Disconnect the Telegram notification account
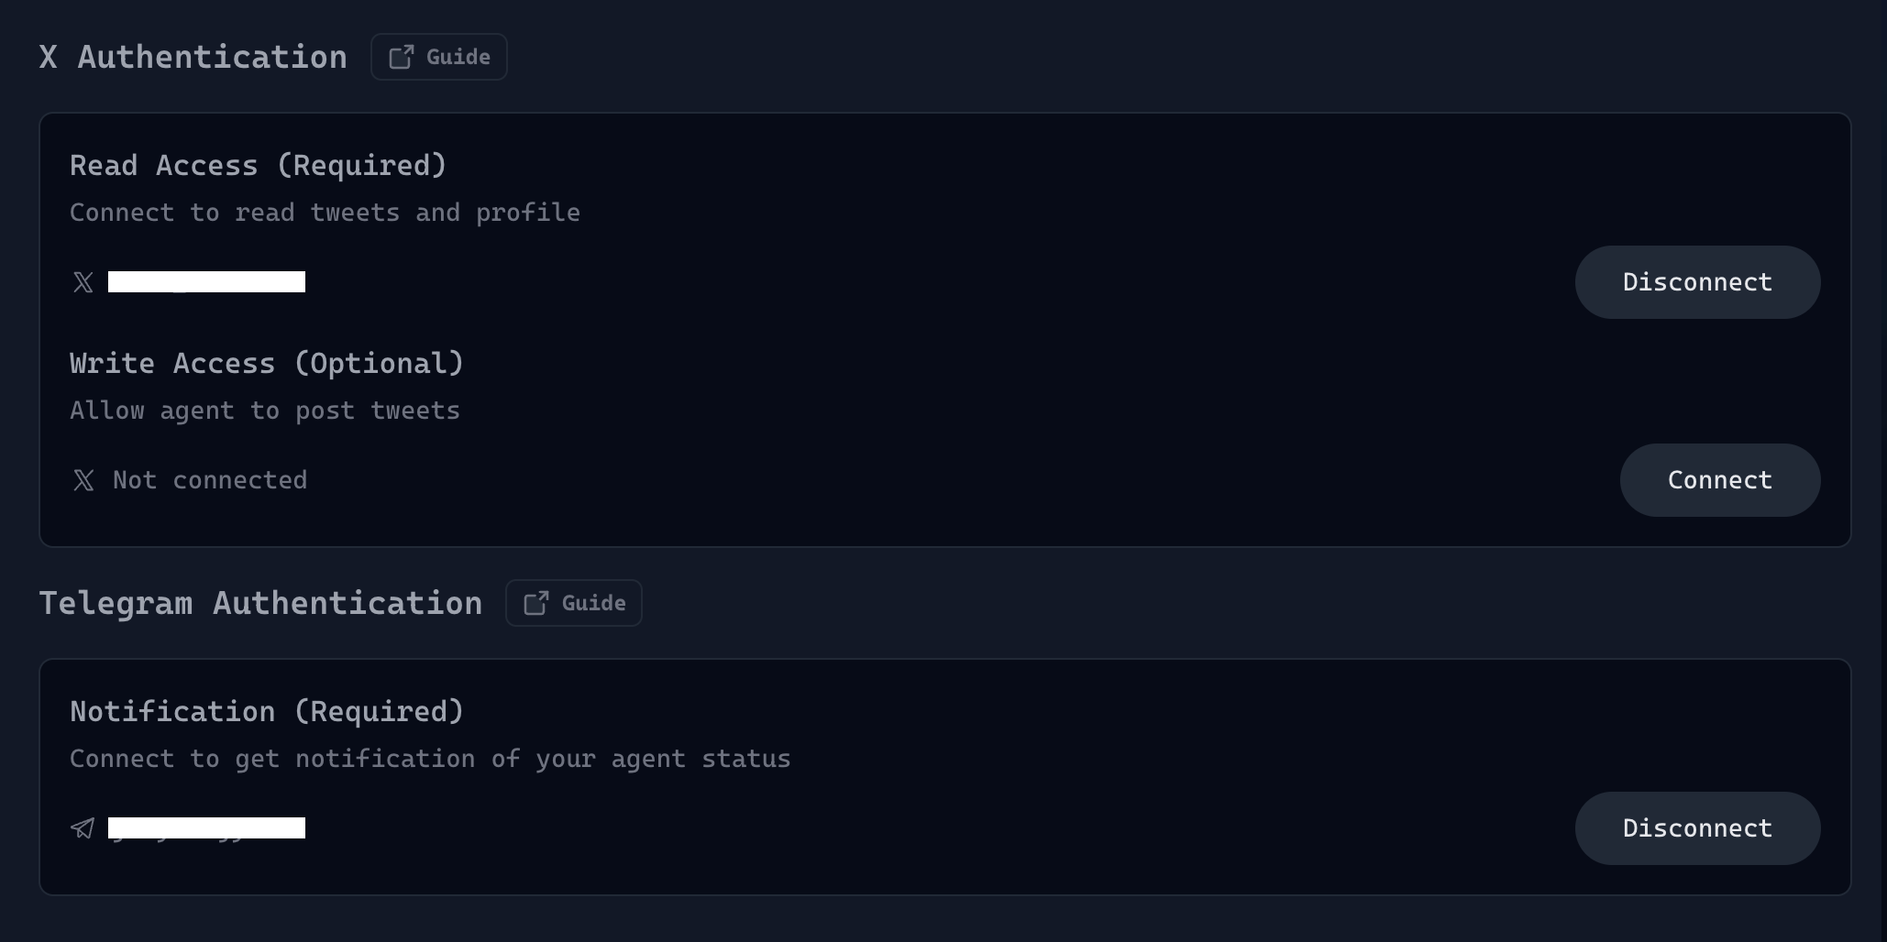The width and height of the screenshot is (1887, 942). pos(1697,828)
